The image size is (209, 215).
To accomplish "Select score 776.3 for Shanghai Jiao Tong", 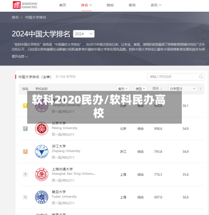I will pyautogui.click(x=158, y=174).
